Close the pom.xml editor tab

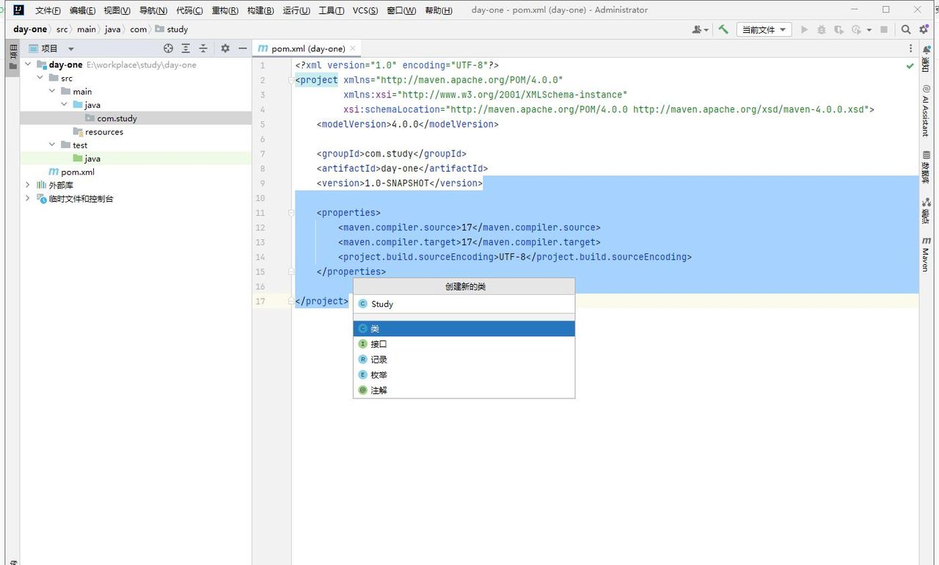click(x=353, y=48)
